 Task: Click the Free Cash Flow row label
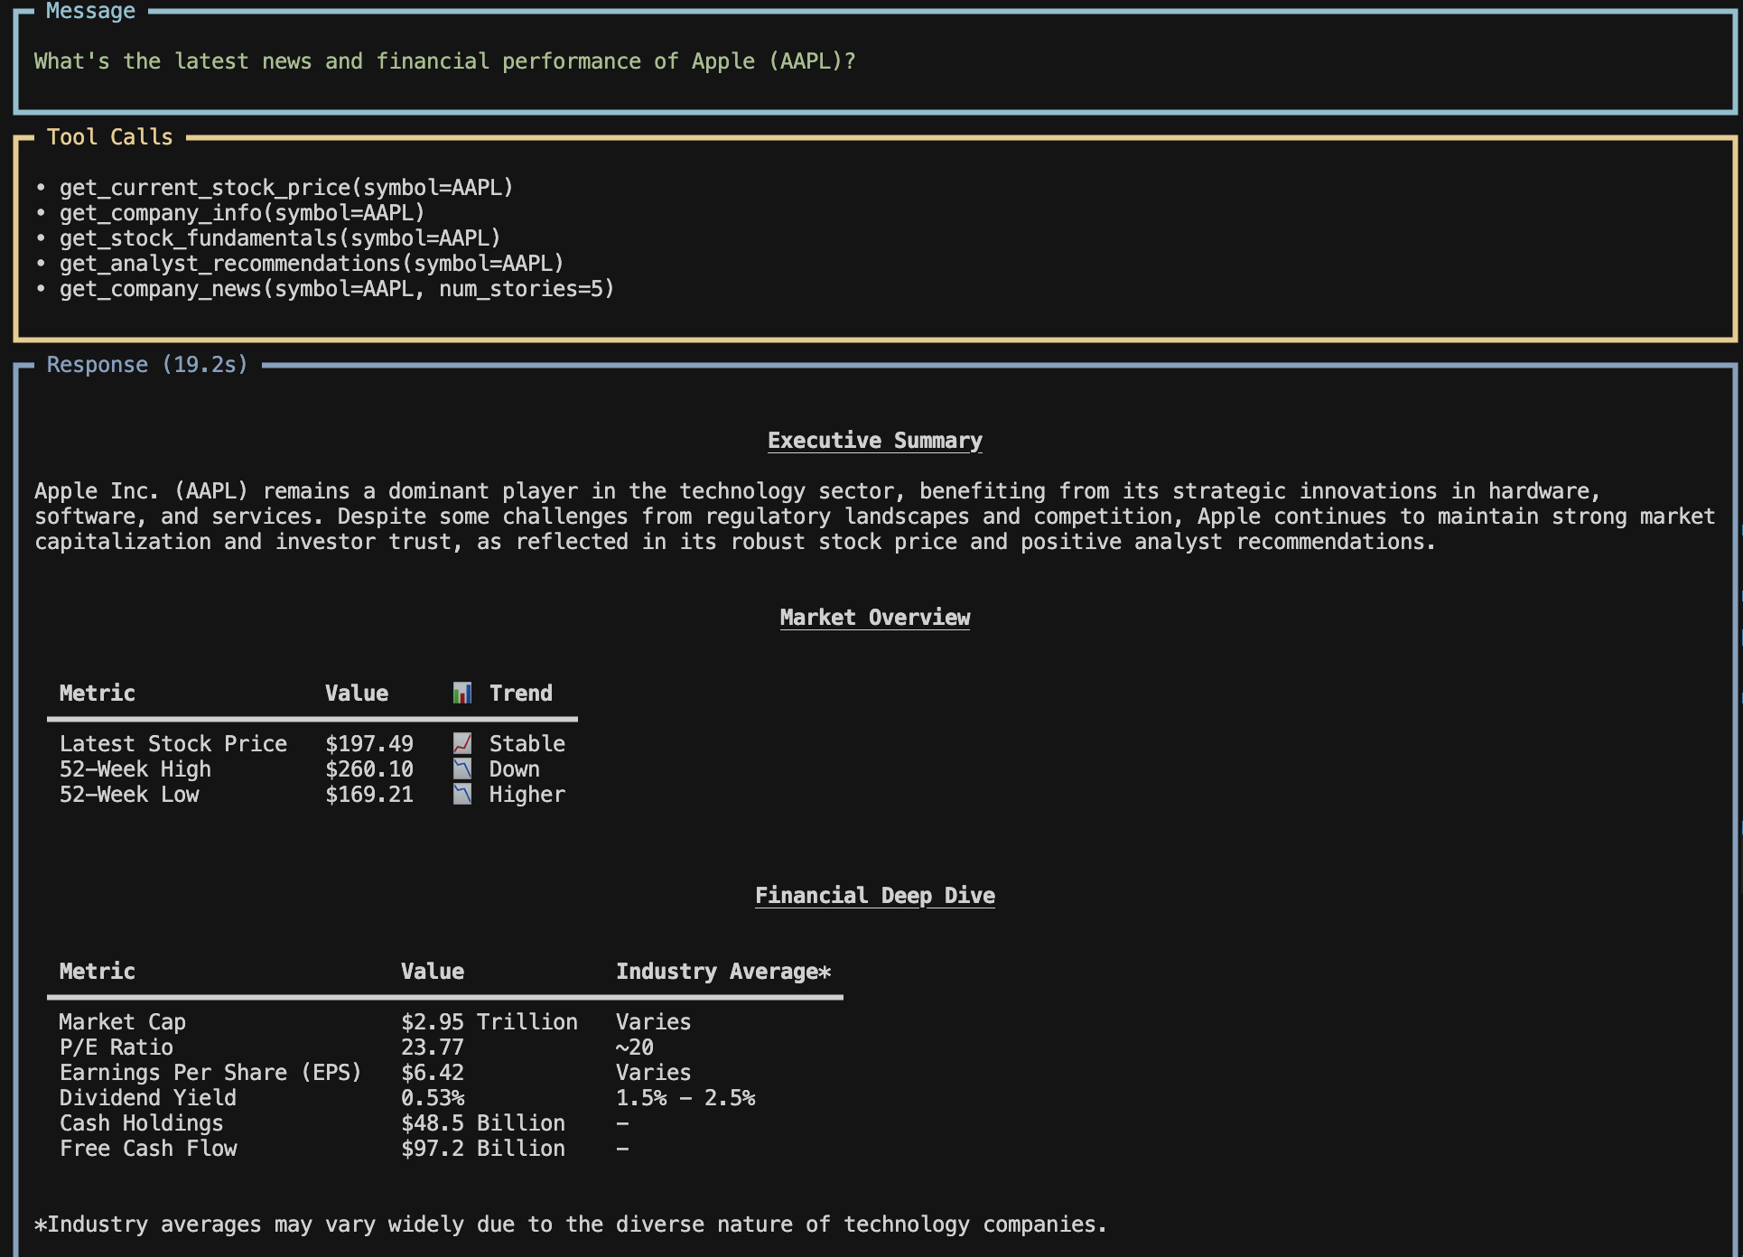pyautogui.click(x=148, y=1149)
